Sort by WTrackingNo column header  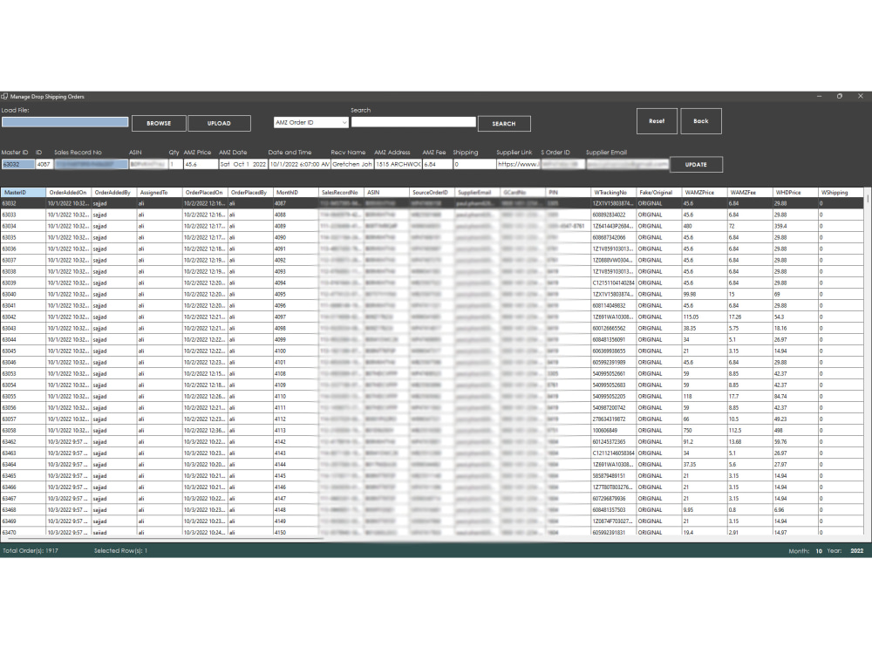click(x=613, y=193)
